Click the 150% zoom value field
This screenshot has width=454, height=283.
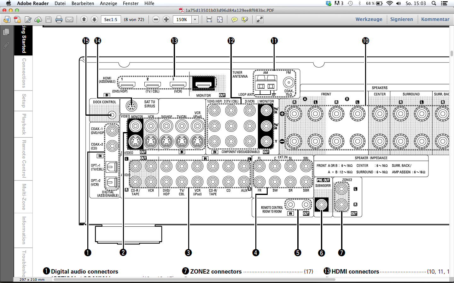pos(182,19)
